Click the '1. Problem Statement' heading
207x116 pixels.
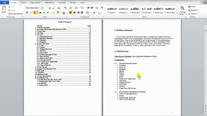(123, 30)
